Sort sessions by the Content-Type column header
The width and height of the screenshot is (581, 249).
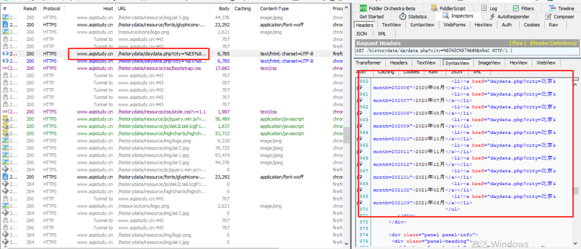coord(294,9)
